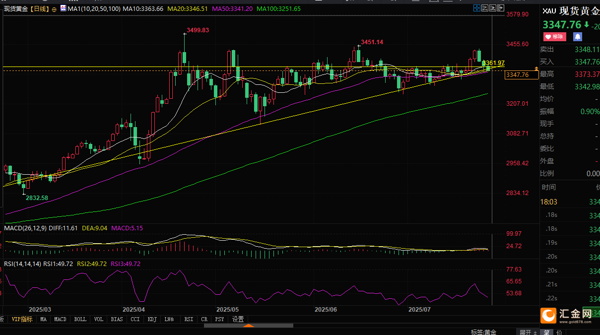Select the LW& indicator tab
600x335 pixels.
click(x=170, y=319)
